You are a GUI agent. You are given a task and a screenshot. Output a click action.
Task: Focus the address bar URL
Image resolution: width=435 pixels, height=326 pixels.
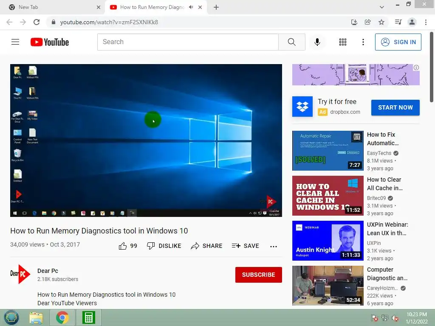pos(109,22)
